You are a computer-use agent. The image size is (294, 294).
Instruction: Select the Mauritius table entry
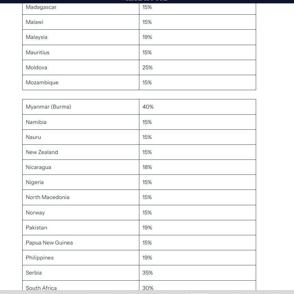click(38, 53)
